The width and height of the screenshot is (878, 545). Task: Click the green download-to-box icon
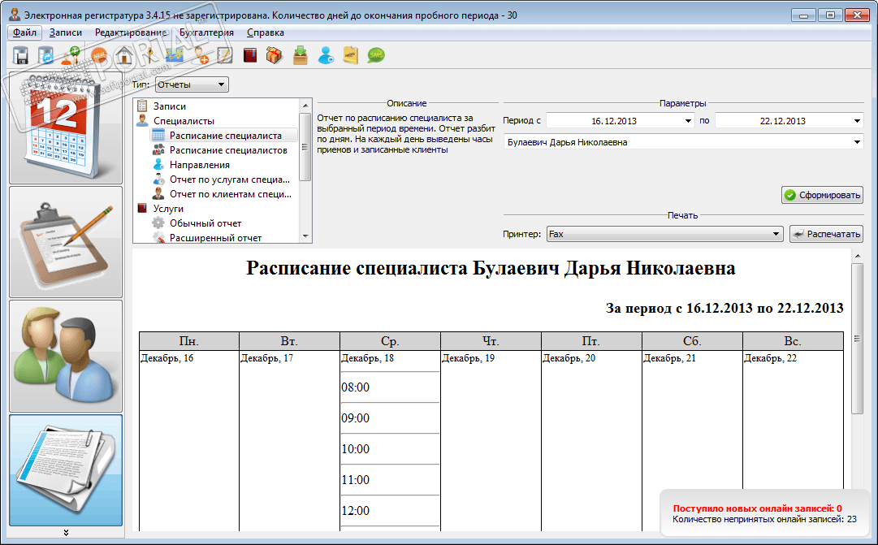click(x=301, y=55)
